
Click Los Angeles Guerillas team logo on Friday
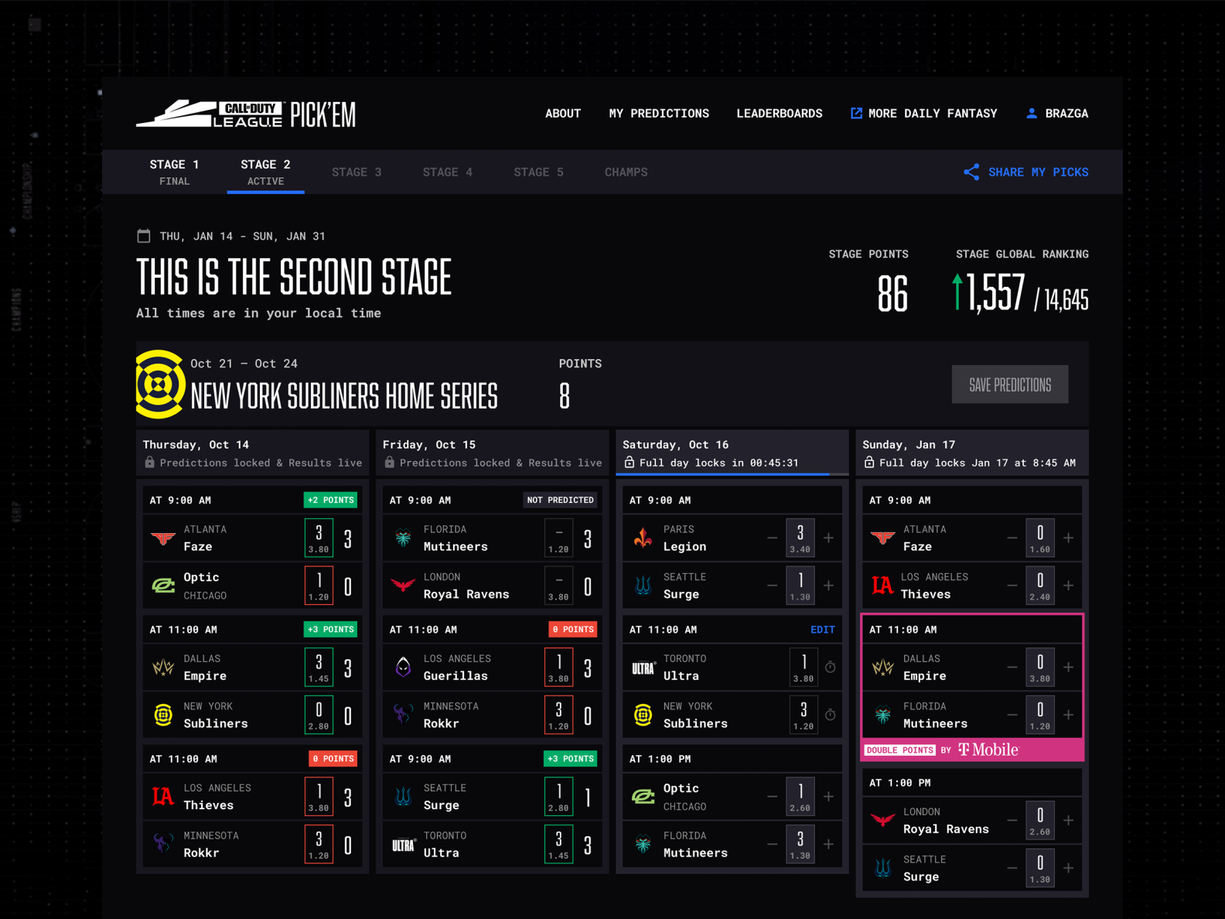pyautogui.click(x=403, y=667)
